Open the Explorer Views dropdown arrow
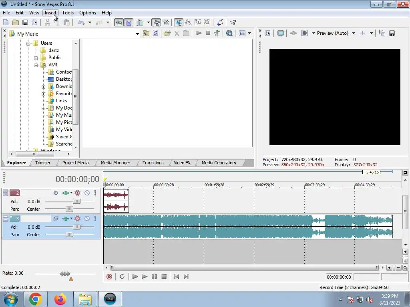This screenshot has height=307, width=410. coord(249,34)
